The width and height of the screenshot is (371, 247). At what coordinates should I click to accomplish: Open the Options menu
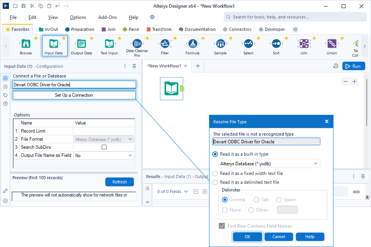click(78, 17)
